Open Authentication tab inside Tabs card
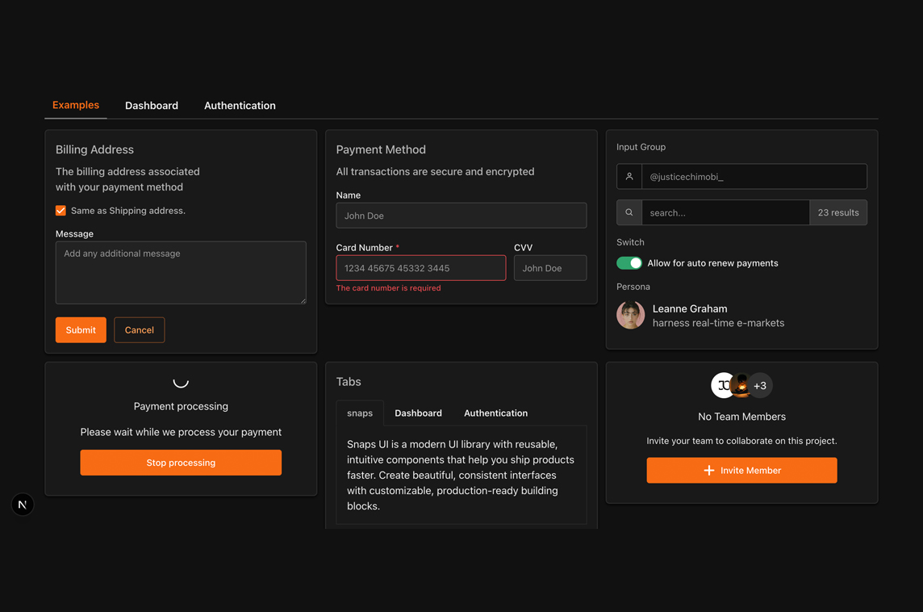This screenshot has width=923, height=612. point(495,413)
